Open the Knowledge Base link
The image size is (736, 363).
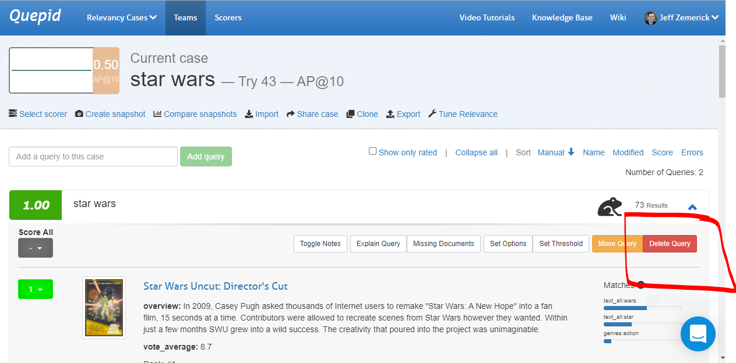(562, 17)
